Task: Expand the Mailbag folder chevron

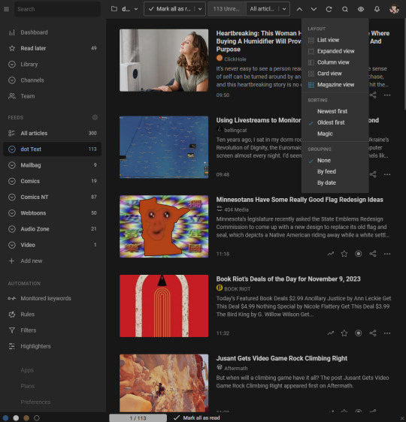Action: (x=12, y=165)
